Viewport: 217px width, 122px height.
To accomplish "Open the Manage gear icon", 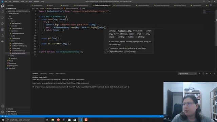I will (x=2, y=112).
